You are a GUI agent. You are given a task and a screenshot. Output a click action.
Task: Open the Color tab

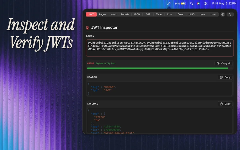(180, 14)
